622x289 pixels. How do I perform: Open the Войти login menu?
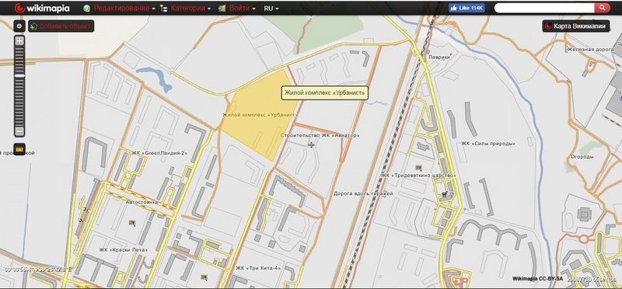237,9
